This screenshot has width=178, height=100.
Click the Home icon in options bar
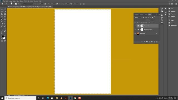click(x=3, y=4)
